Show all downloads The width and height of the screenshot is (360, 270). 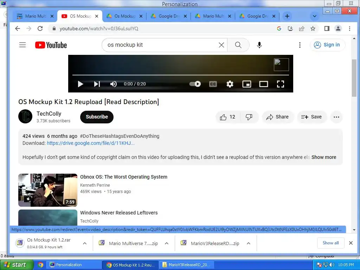330,243
